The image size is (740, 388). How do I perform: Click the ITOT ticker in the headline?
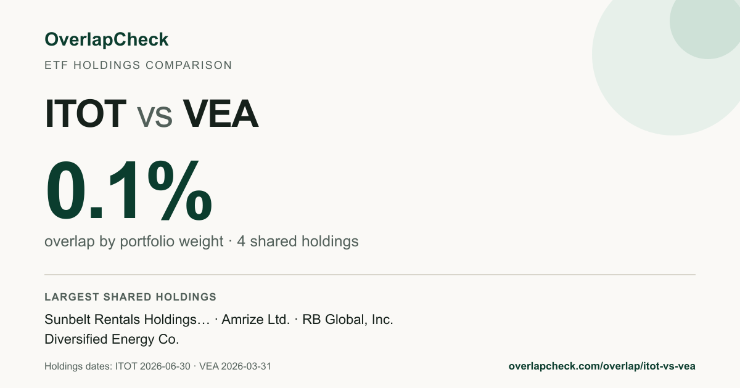pyautogui.click(x=85, y=114)
